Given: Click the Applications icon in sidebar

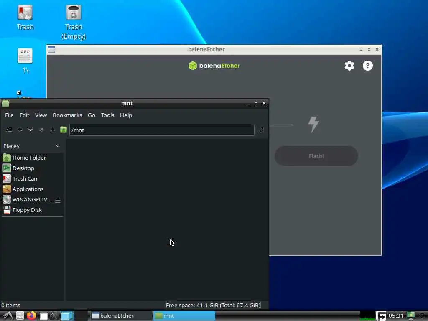Looking at the screenshot, I should [x=7, y=189].
